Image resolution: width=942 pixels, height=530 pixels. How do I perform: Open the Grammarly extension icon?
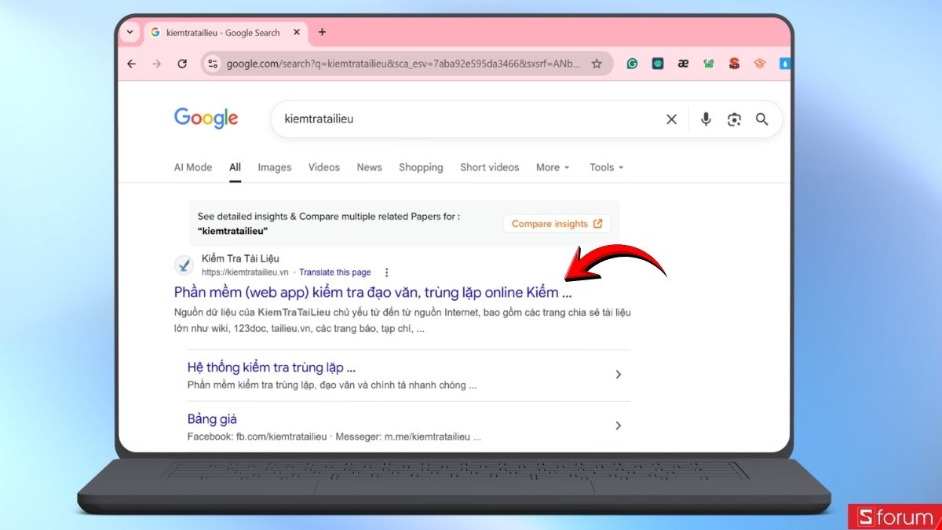(x=632, y=64)
